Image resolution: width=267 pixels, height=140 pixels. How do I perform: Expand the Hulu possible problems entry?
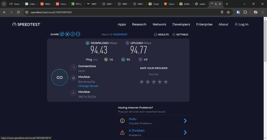pyautogui.click(x=185, y=121)
